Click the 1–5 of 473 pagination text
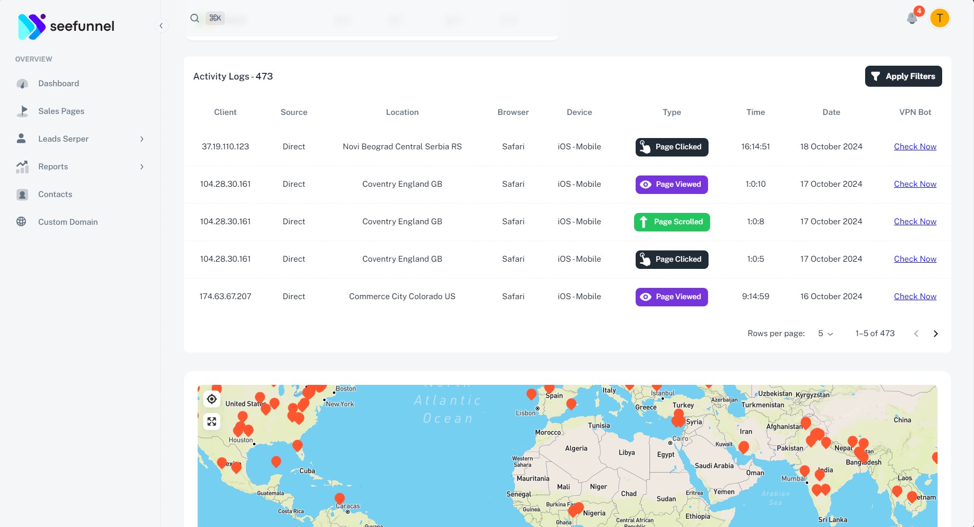The height and width of the screenshot is (527, 974). 875,334
